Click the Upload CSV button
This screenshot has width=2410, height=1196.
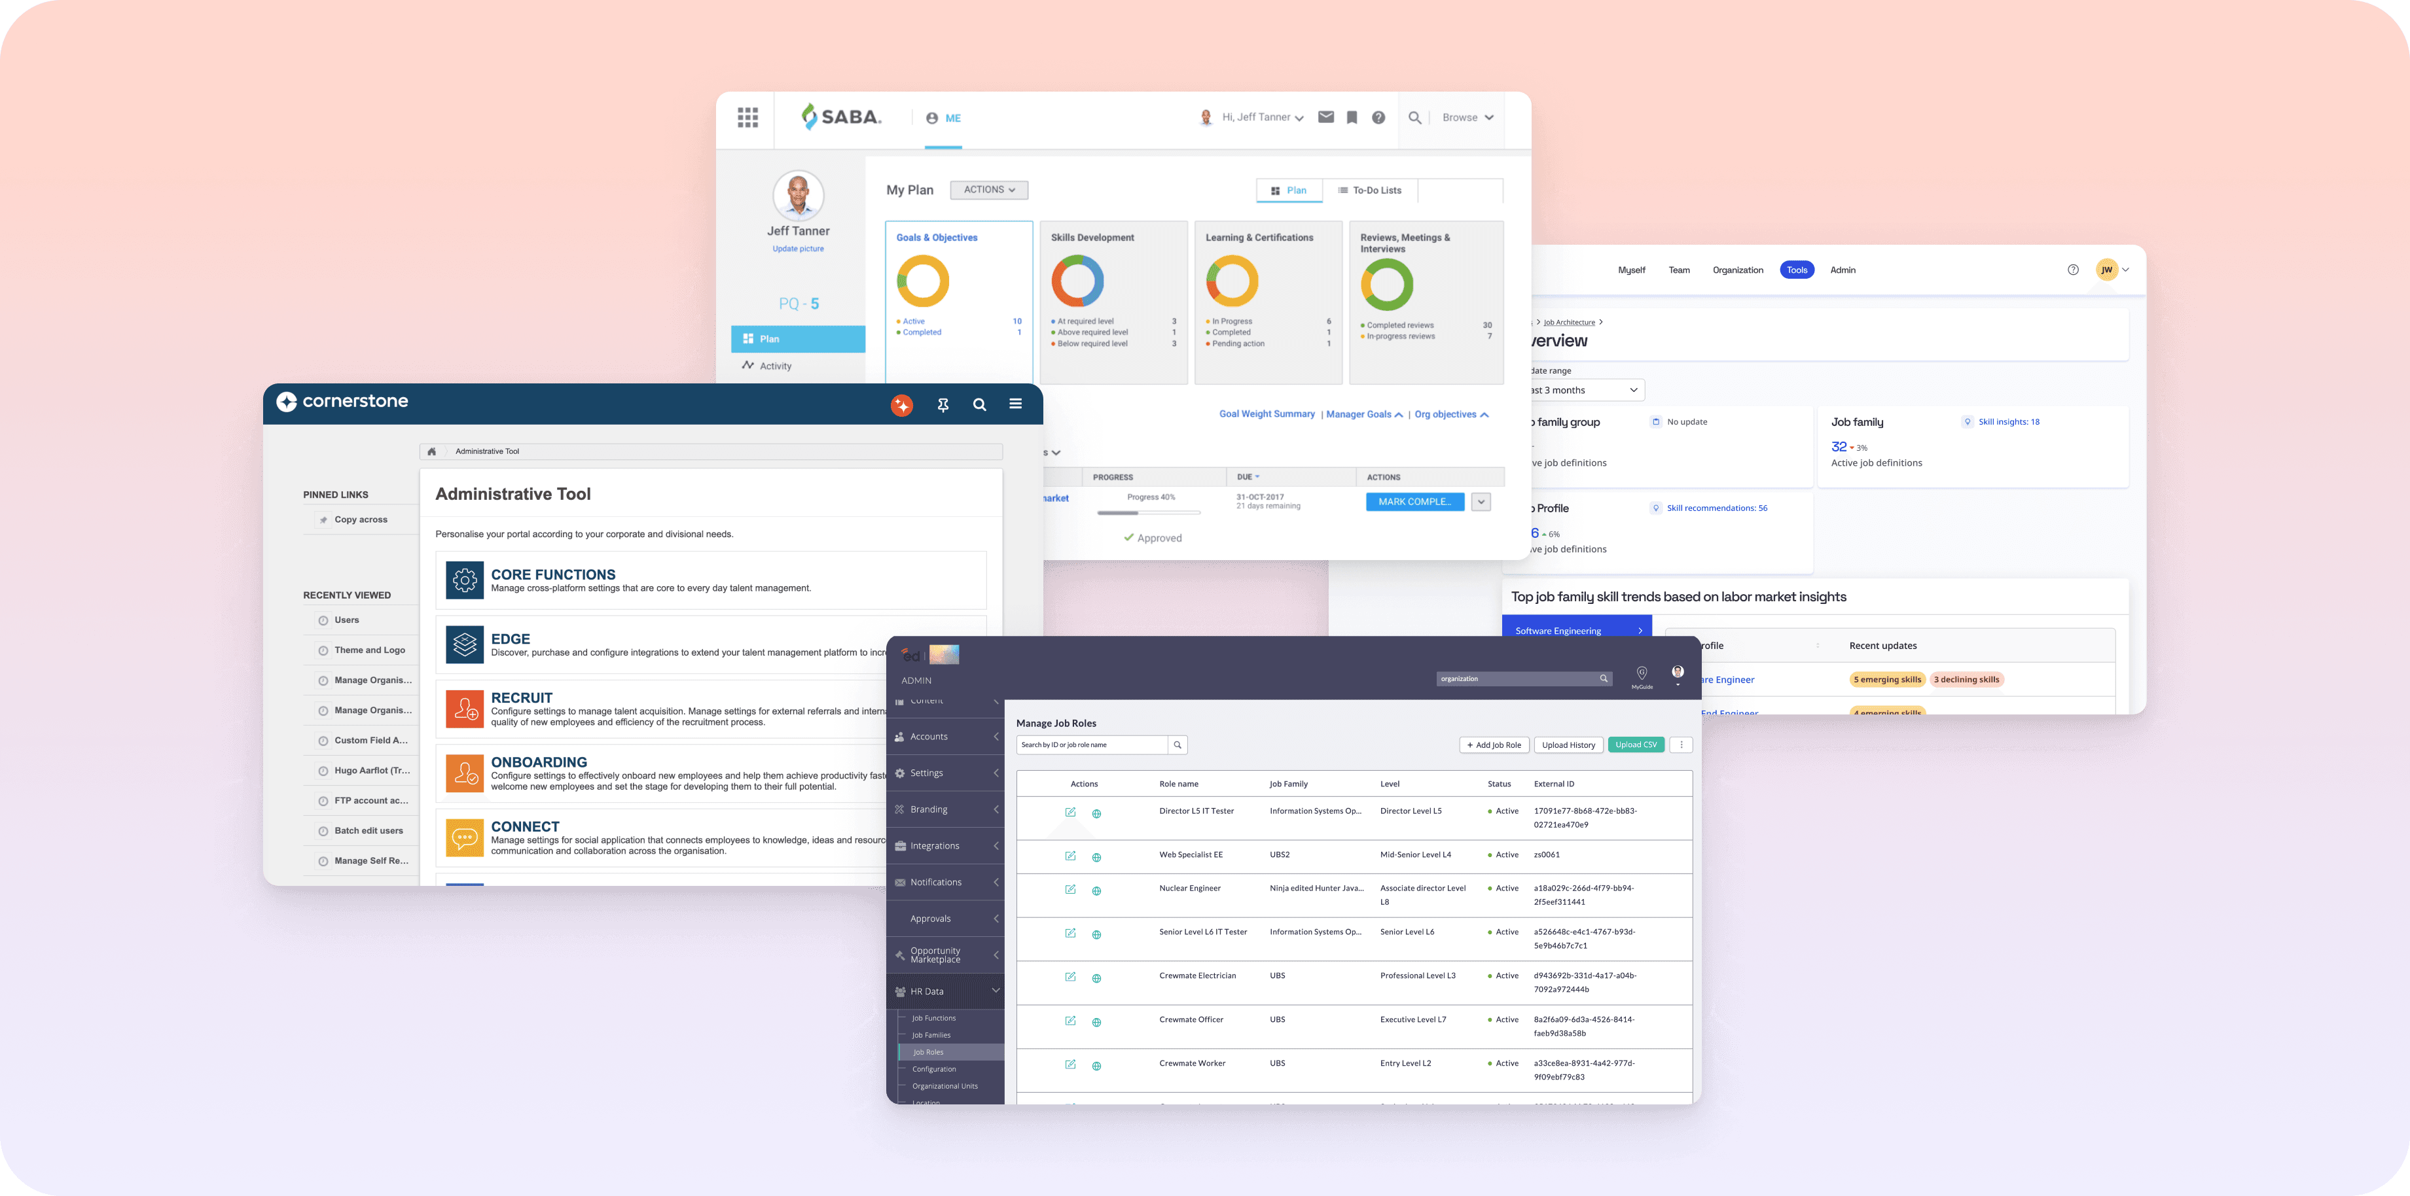pos(1635,745)
